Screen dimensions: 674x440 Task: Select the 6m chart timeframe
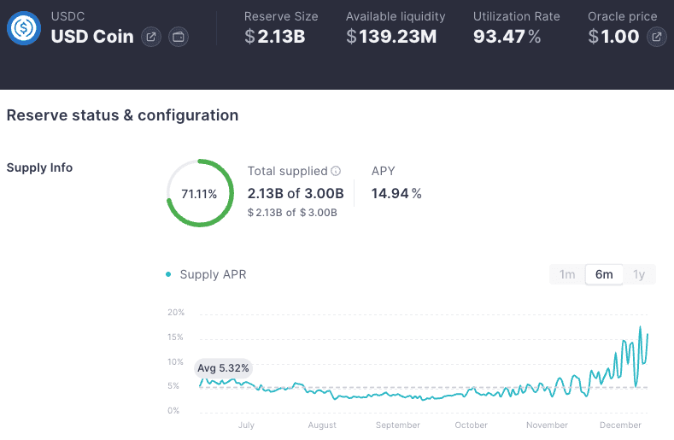tap(604, 274)
